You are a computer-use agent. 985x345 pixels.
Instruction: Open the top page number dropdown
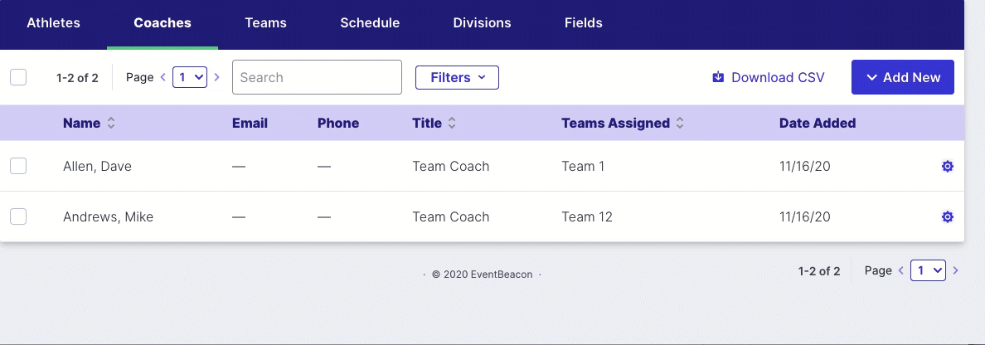point(190,77)
